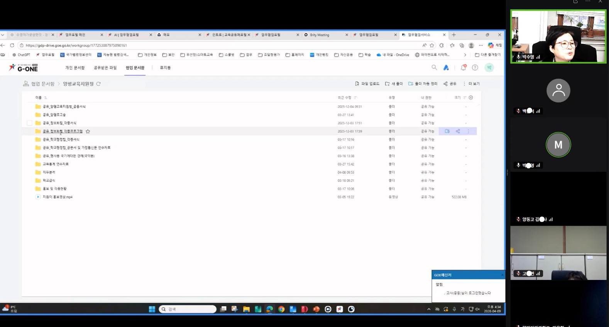Sort by the 이름 column
The width and height of the screenshot is (609, 327).
click(x=41, y=98)
